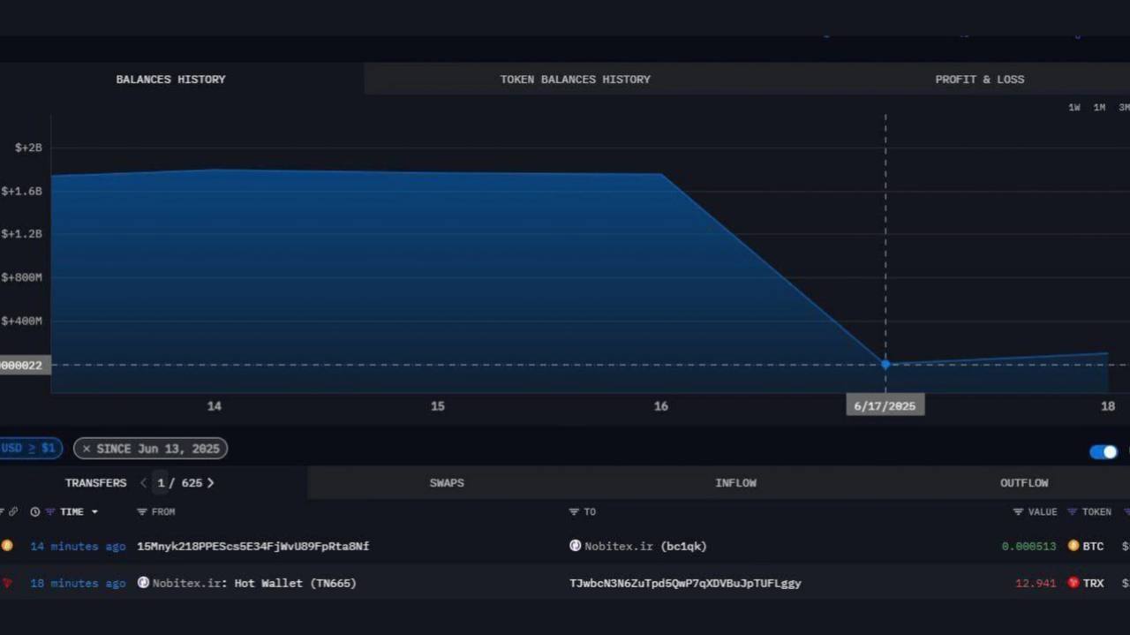This screenshot has height=635, width=1130.
Task: Click the Nobitex logo beside bc1qk
Action: click(x=576, y=546)
